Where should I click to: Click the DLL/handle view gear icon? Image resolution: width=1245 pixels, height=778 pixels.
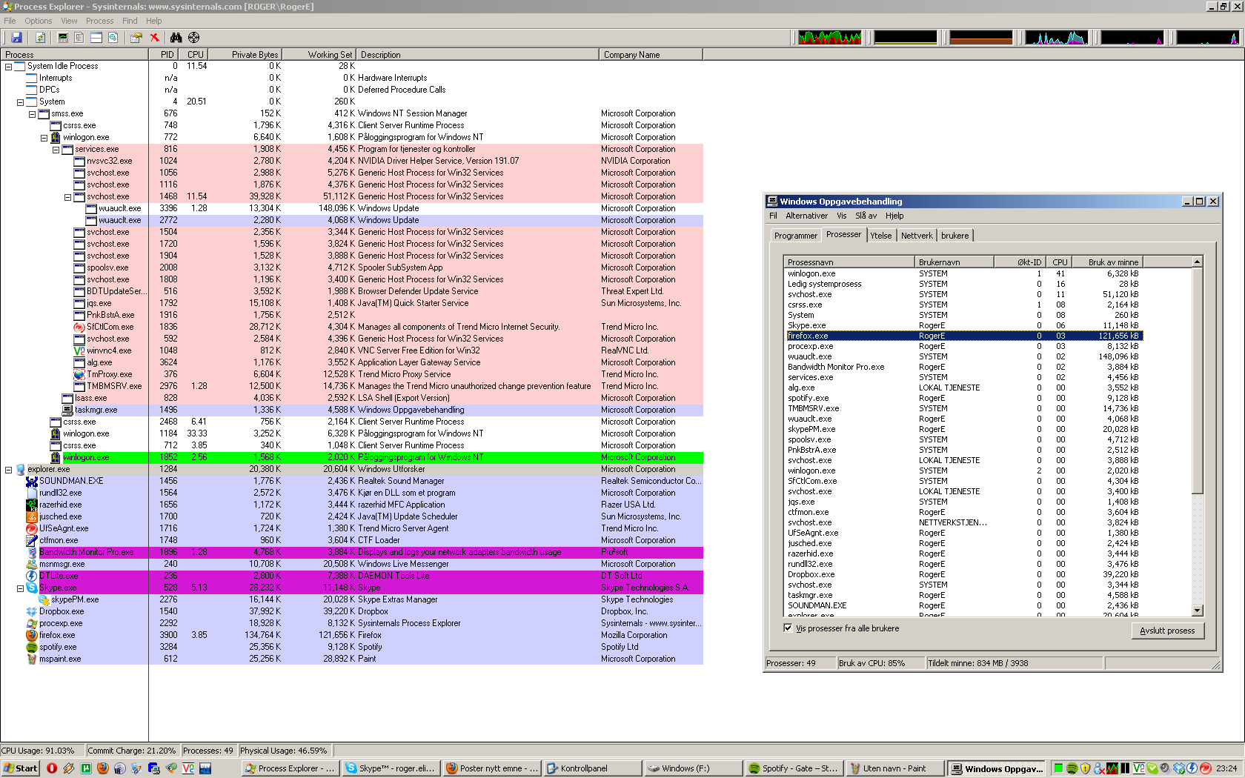click(x=113, y=38)
